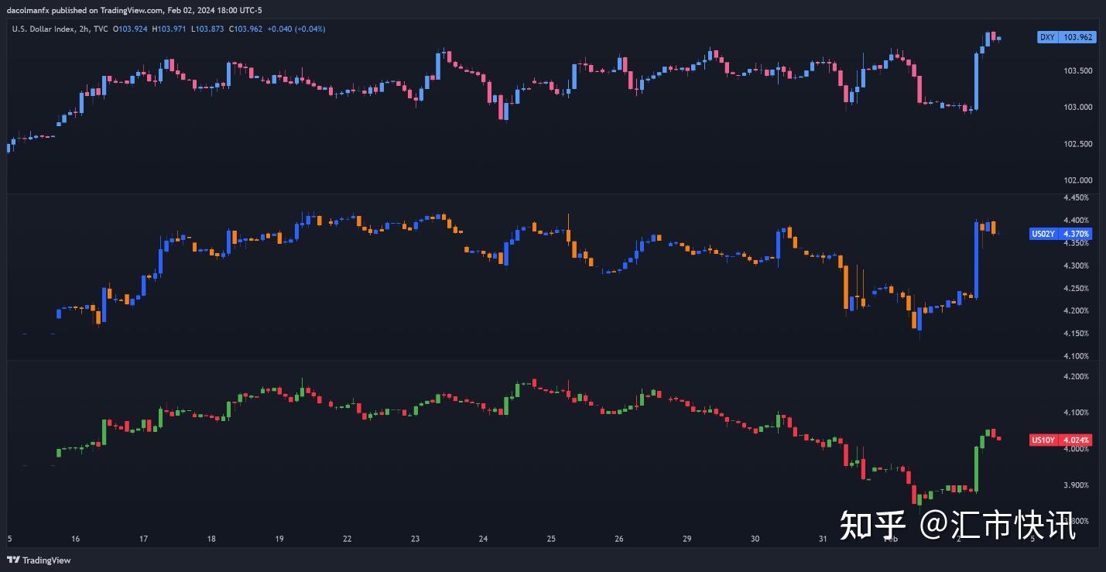Click the change value +0.040 (+0.04%)
The height and width of the screenshot is (572, 1106).
(x=296, y=29)
